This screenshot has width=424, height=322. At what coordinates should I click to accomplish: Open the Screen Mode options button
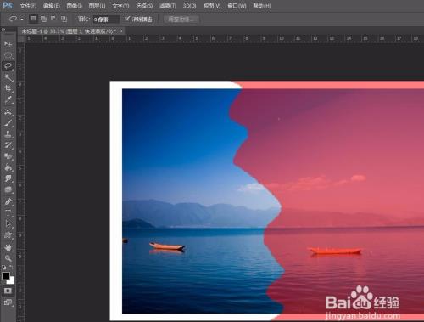(8, 302)
